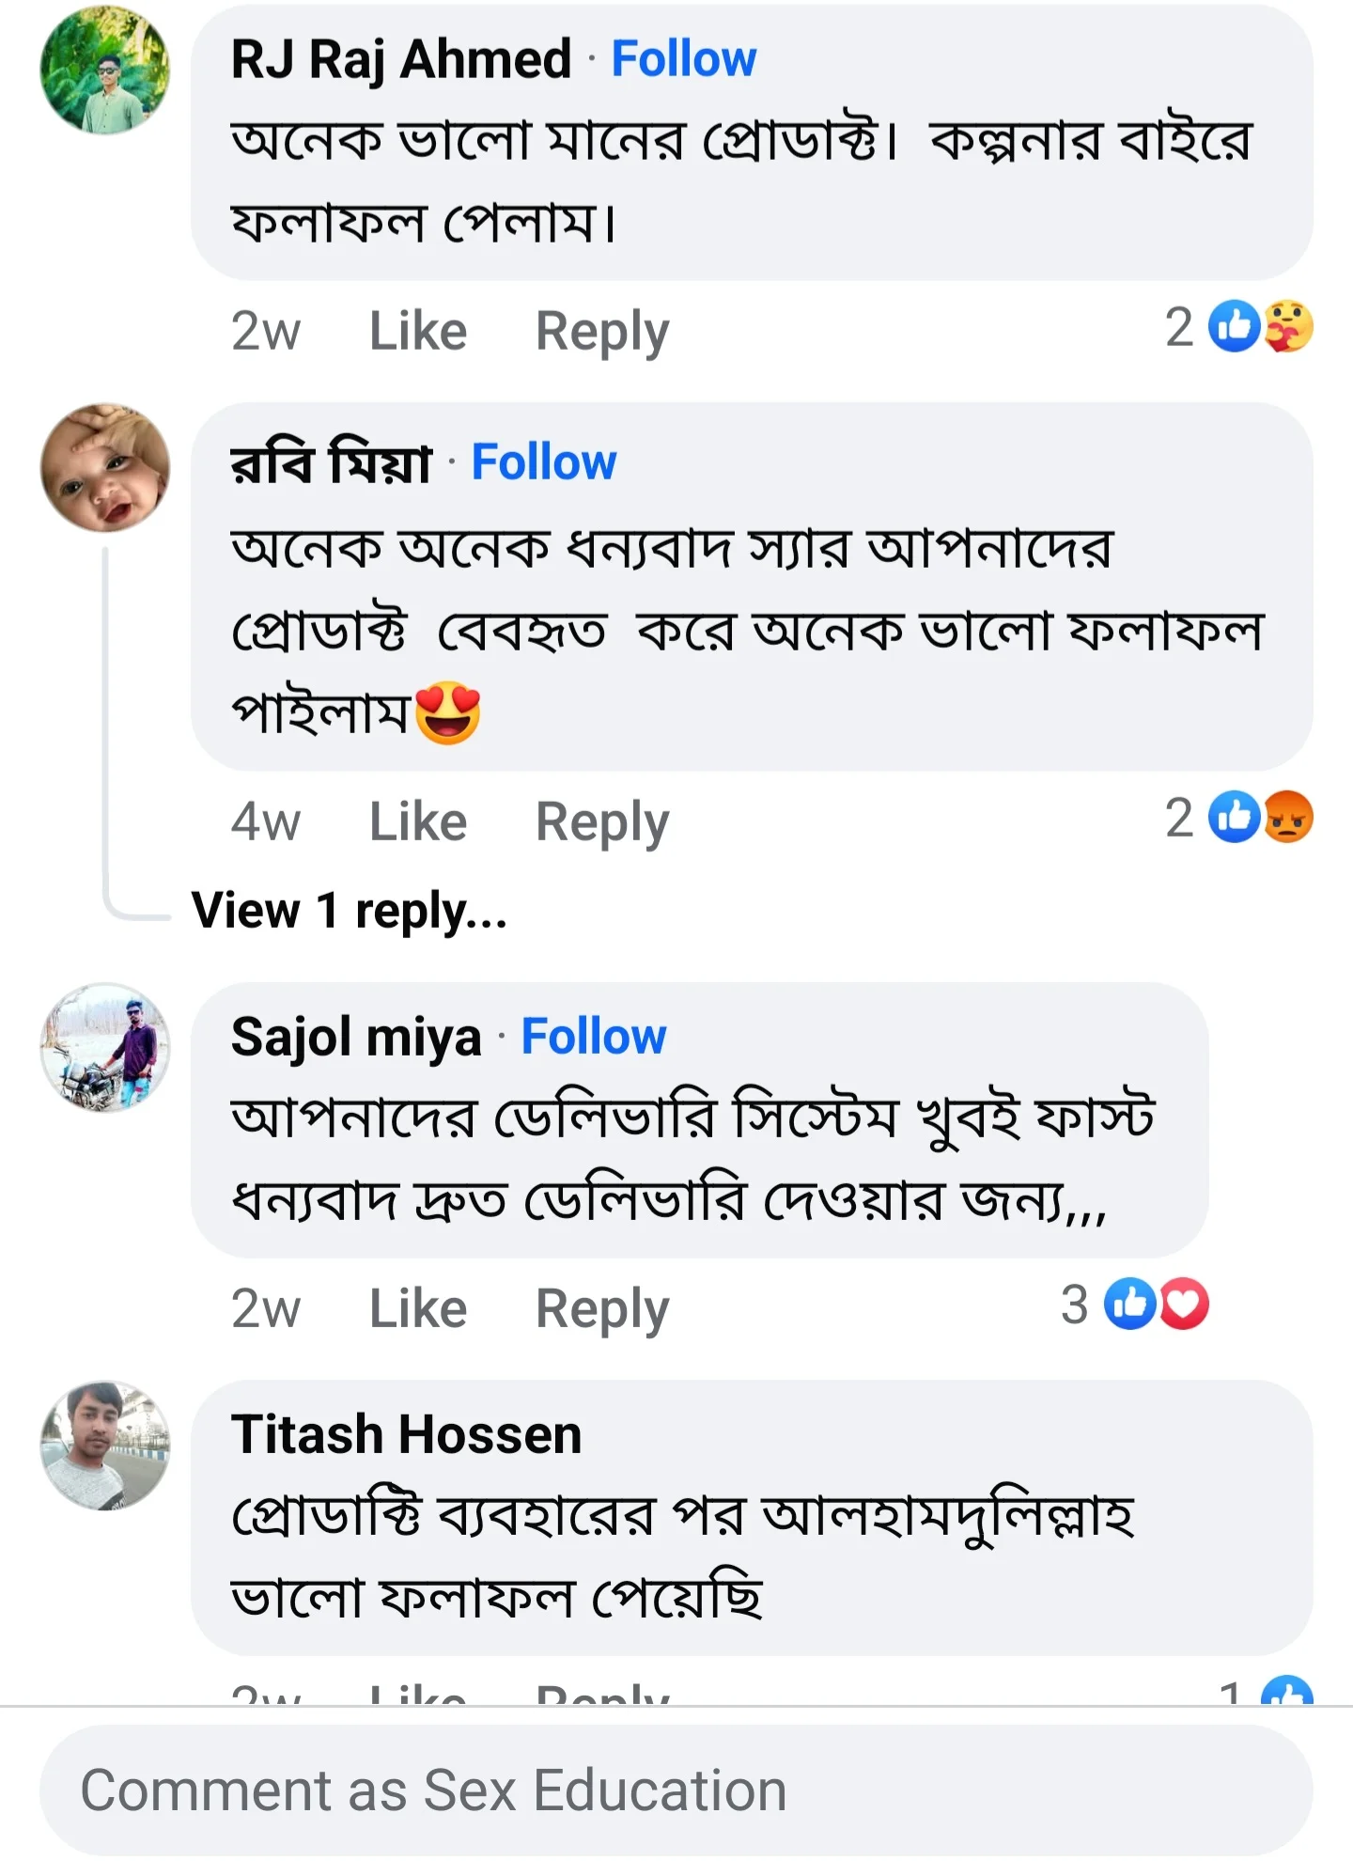Reply to RJ Raj Ahmed's comment

coord(601,331)
